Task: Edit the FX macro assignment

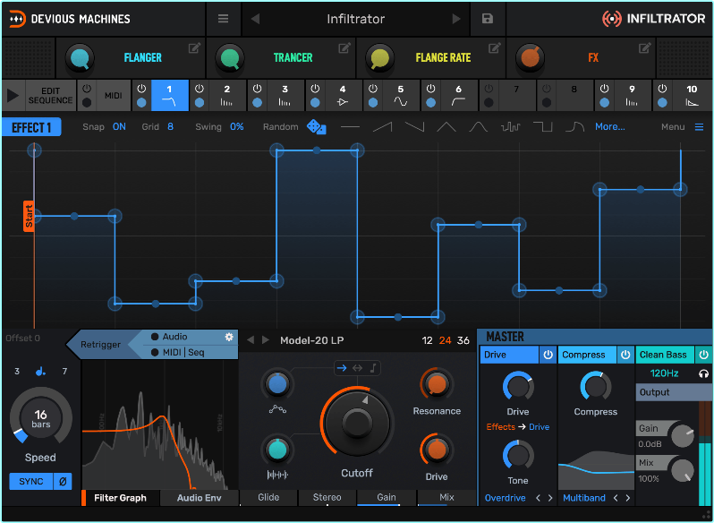Action: pyautogui.click(x=645, y=47)
